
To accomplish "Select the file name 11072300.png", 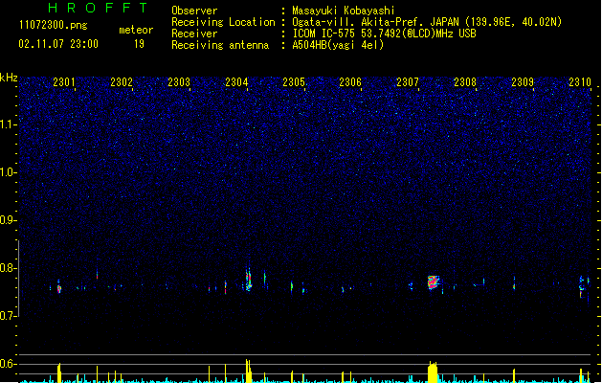I will pos(53,25).
